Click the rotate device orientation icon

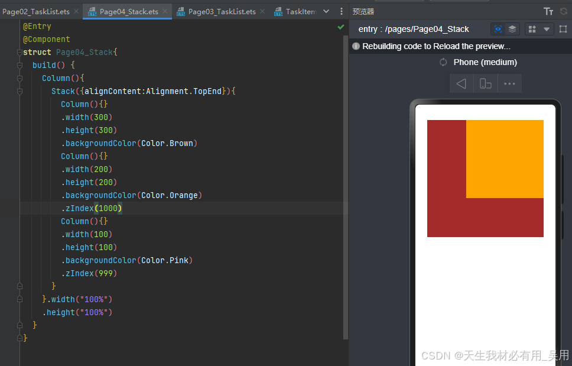486,83
